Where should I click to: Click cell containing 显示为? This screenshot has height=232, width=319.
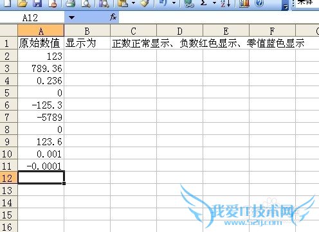click(87, 43)
